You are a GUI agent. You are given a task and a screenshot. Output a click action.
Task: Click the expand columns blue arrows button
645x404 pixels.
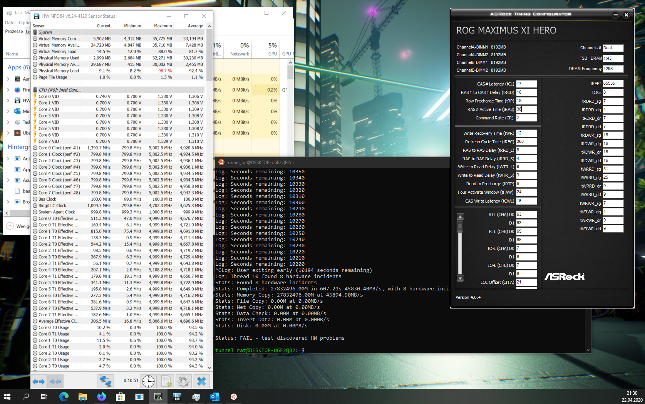tap(39, 381)
